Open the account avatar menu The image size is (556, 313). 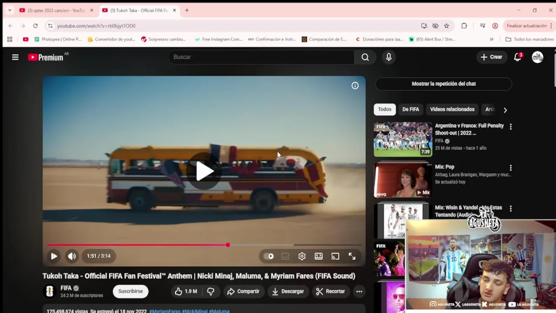[538, 57]
